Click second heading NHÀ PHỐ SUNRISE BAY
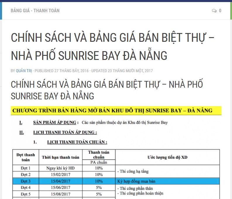Screen dimensions: 232x199 107,90
